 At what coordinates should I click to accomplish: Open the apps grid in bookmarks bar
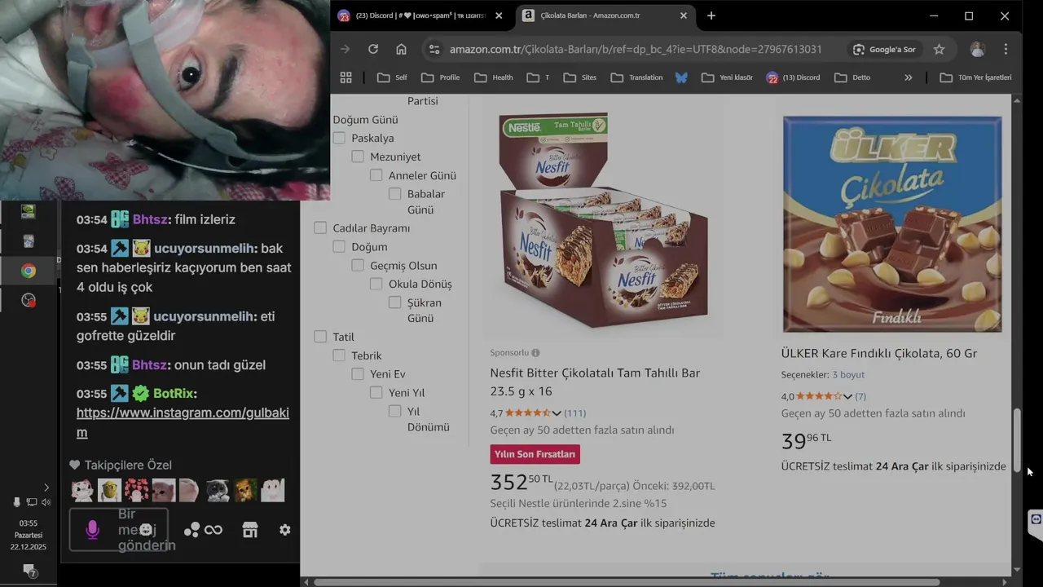click(345, 77)
